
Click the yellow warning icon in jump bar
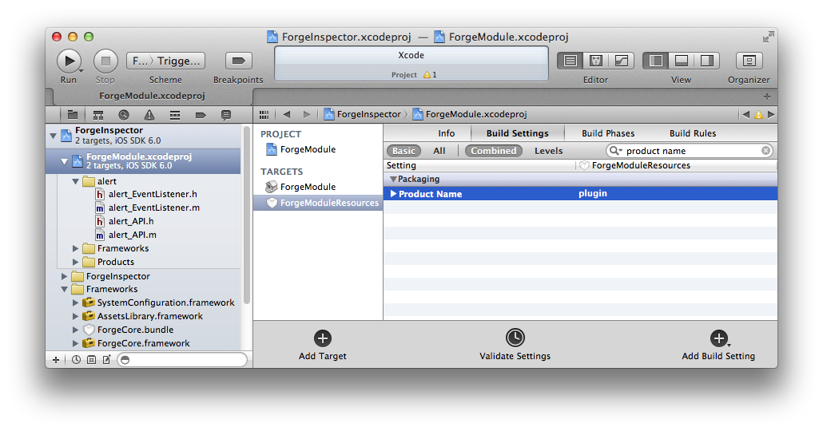[758, 115]
